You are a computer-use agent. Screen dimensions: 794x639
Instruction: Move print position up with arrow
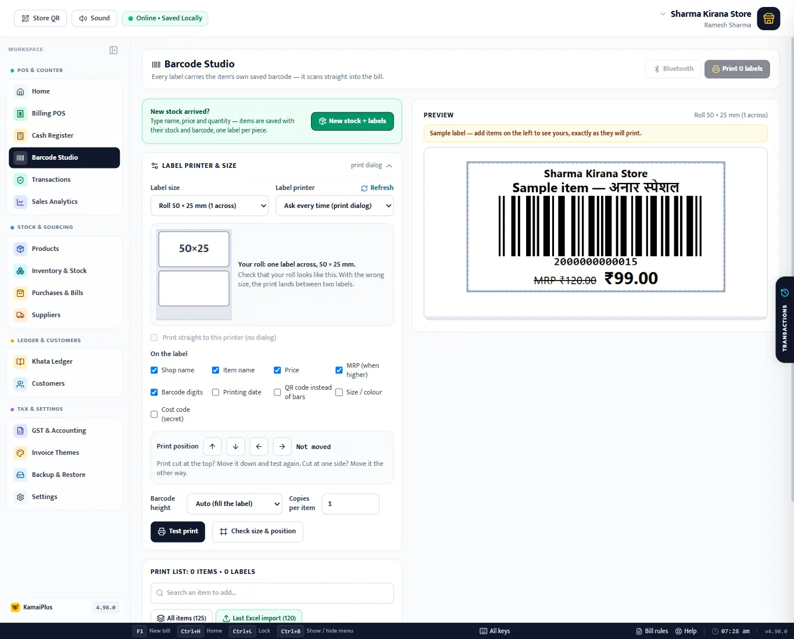click(x=213, y=447)
